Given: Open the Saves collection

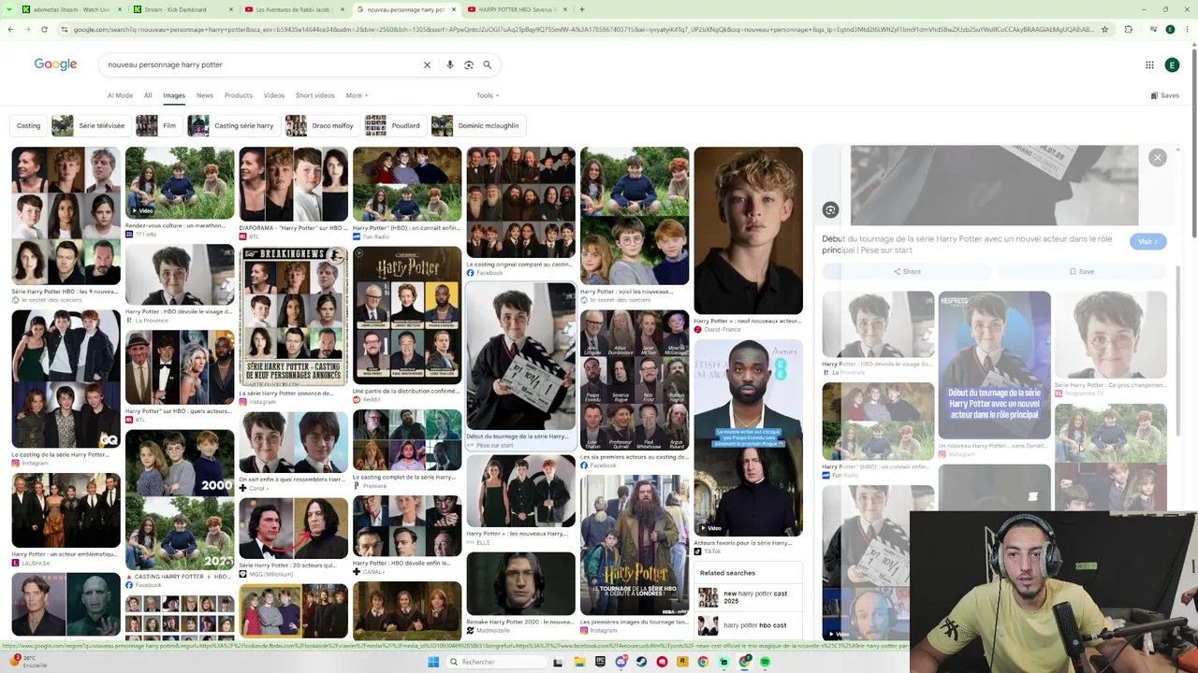Looking at the screenshot, I should [x=1165, y=95].
